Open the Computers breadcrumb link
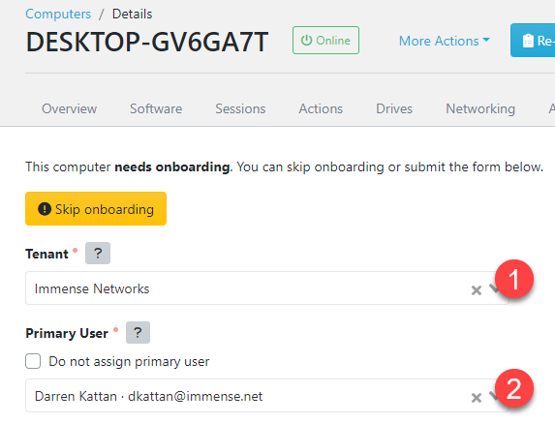 (58, 15)
